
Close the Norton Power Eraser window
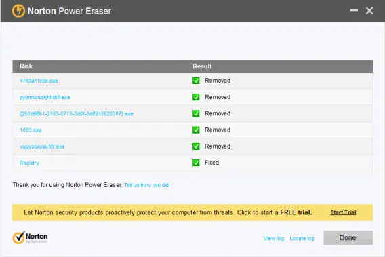[369, 11]
